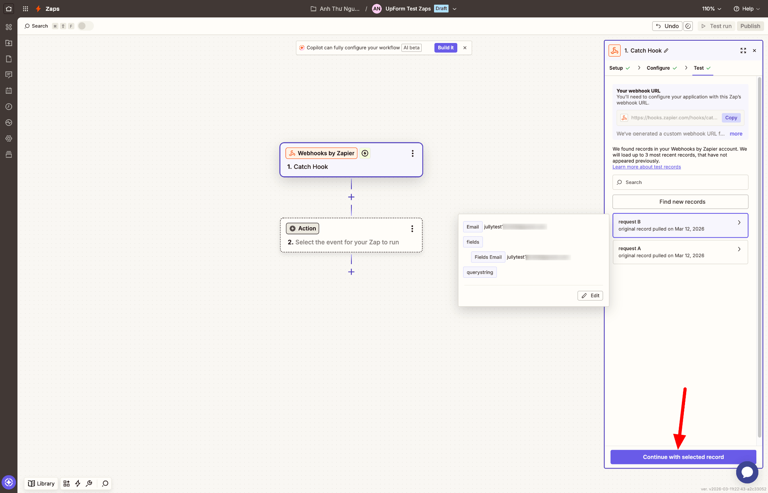This screenshot has width=768, height=493.
Task: Dismiss the Copilot banner
Action: (x=465, y=48)
